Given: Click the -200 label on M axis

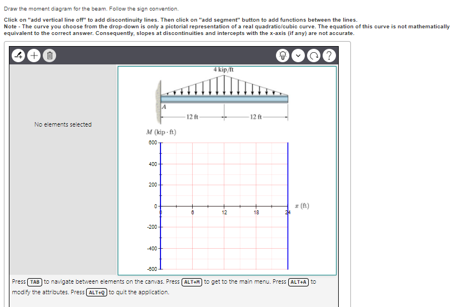Looking at the screenshot, I should pyautogui.click(x=152, y=227).
